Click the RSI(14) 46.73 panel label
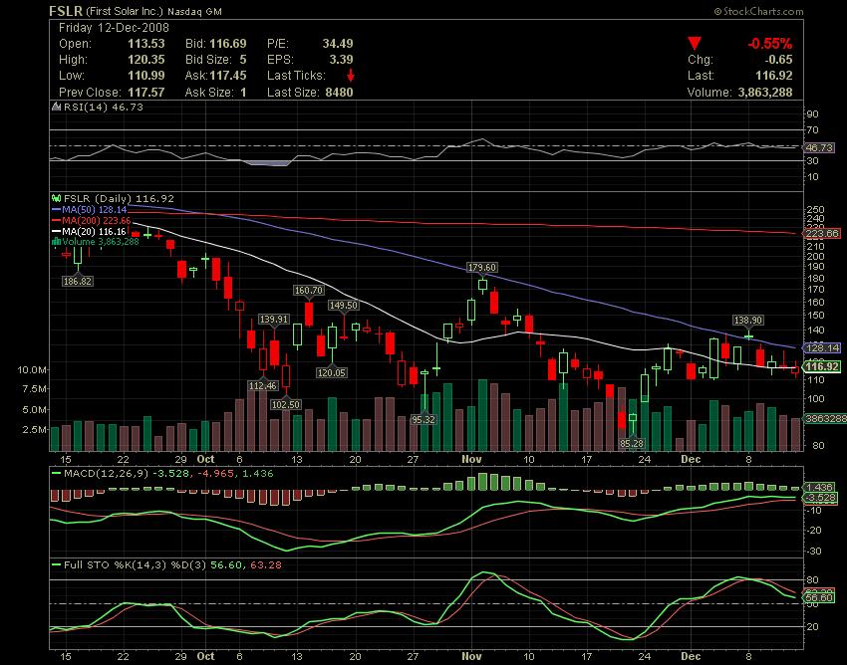847x665 pixels. (x=104, y=107)
